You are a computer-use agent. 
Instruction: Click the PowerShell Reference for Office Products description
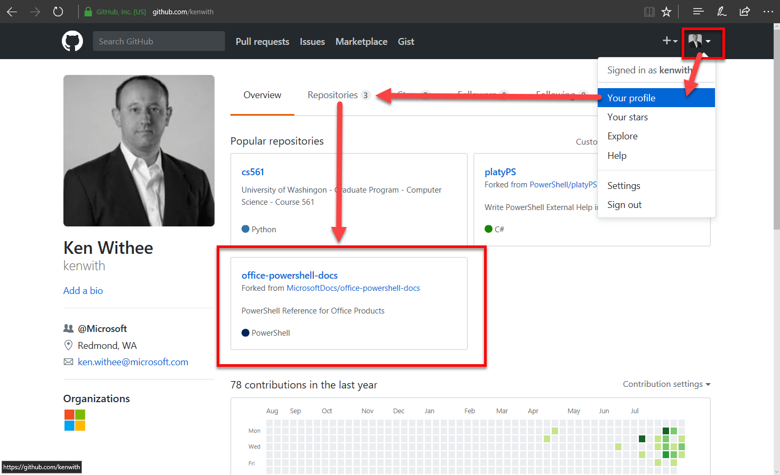point(313,311)
